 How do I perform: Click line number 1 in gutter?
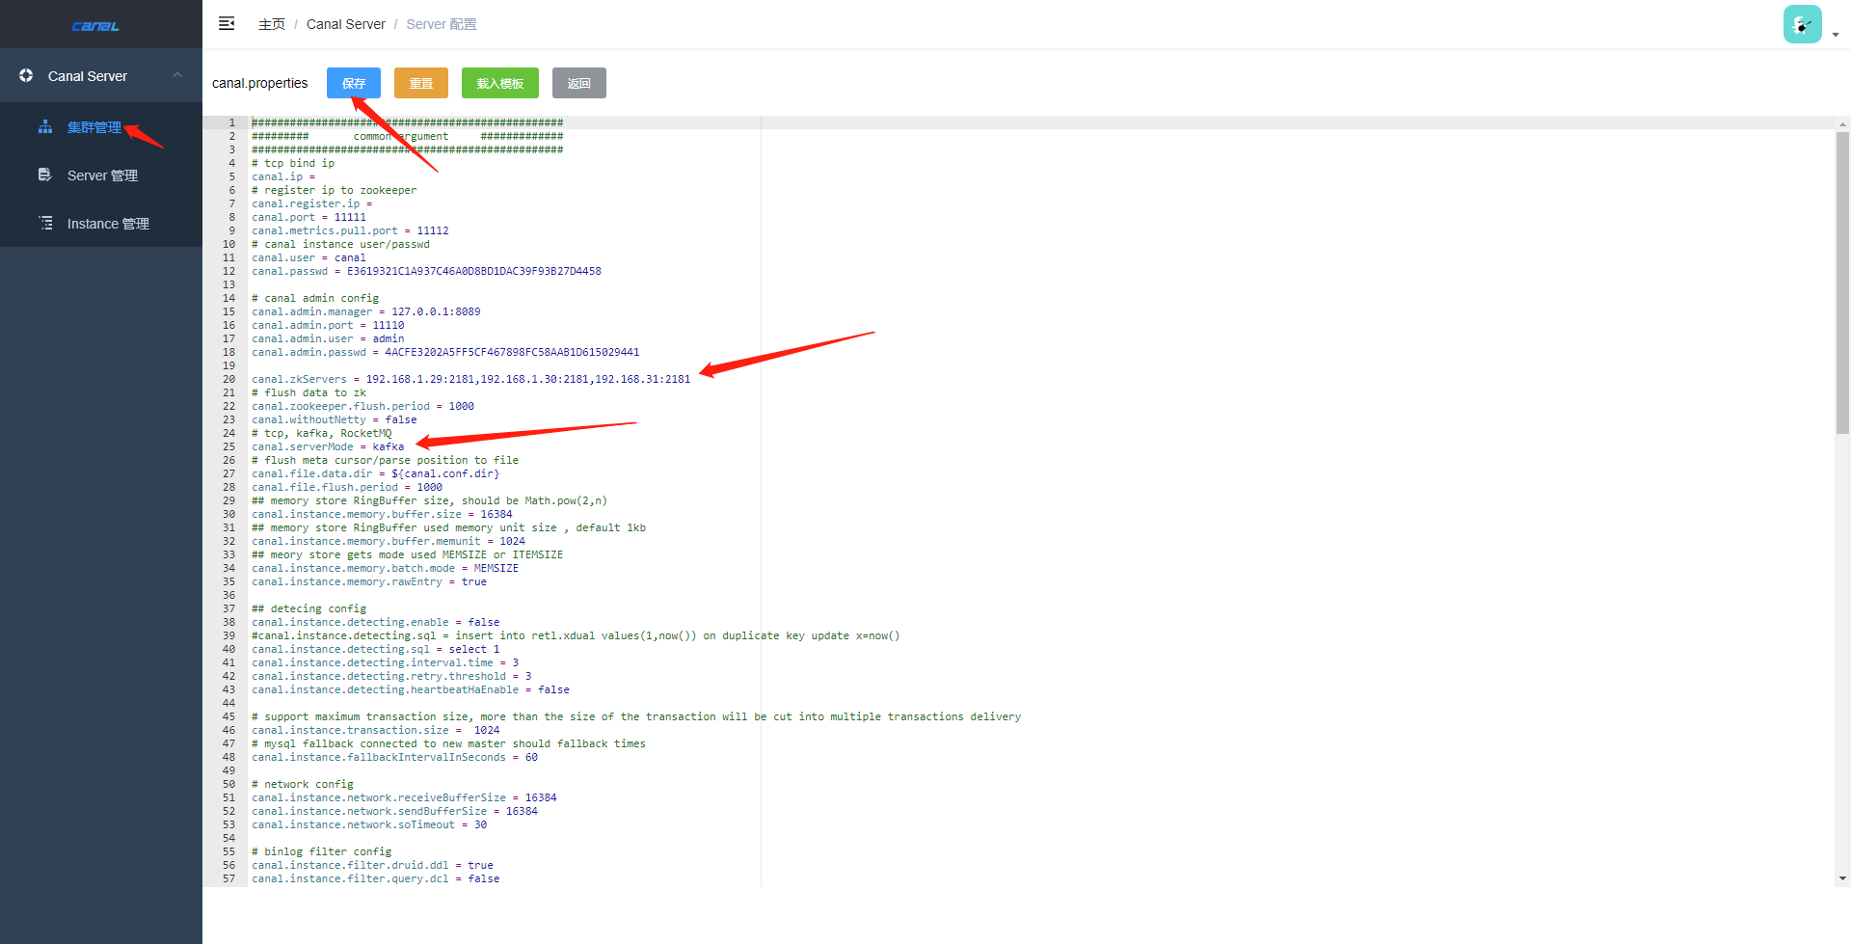pos(231,122)
